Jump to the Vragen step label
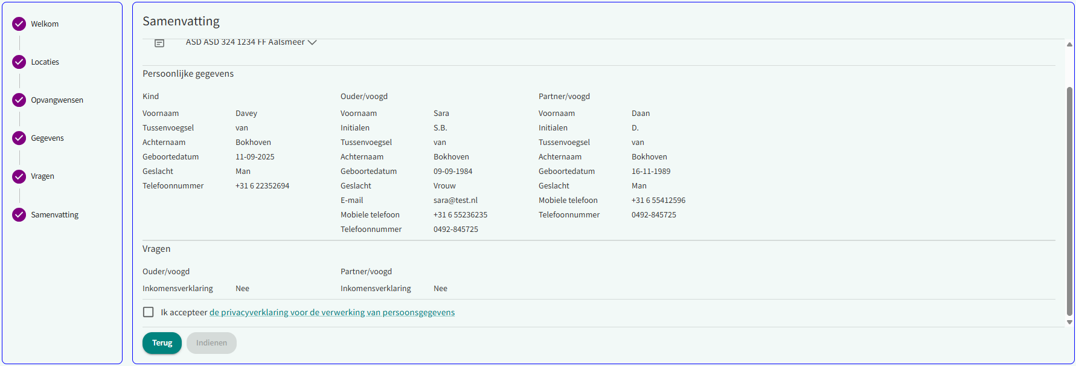Screen dimensions: 1076x366 pos(43,176)
